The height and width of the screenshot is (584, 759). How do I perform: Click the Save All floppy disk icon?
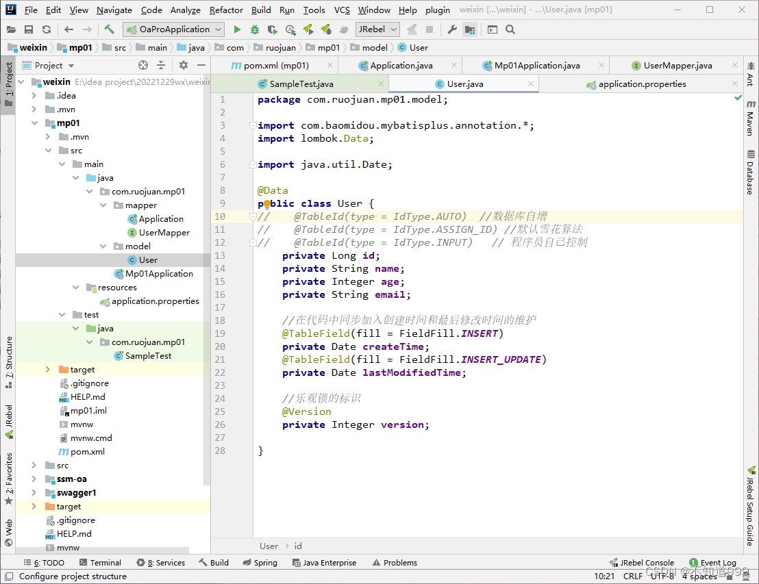(29, 29)
